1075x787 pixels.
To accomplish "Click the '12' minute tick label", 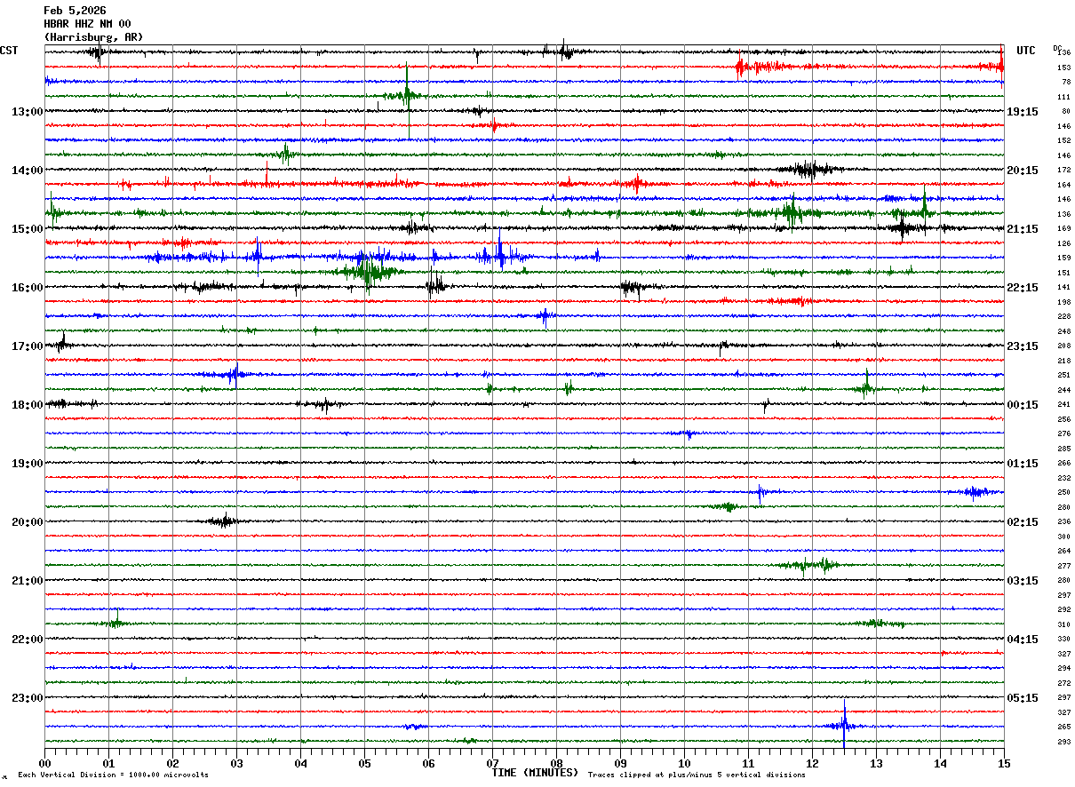I will point(812,763).
